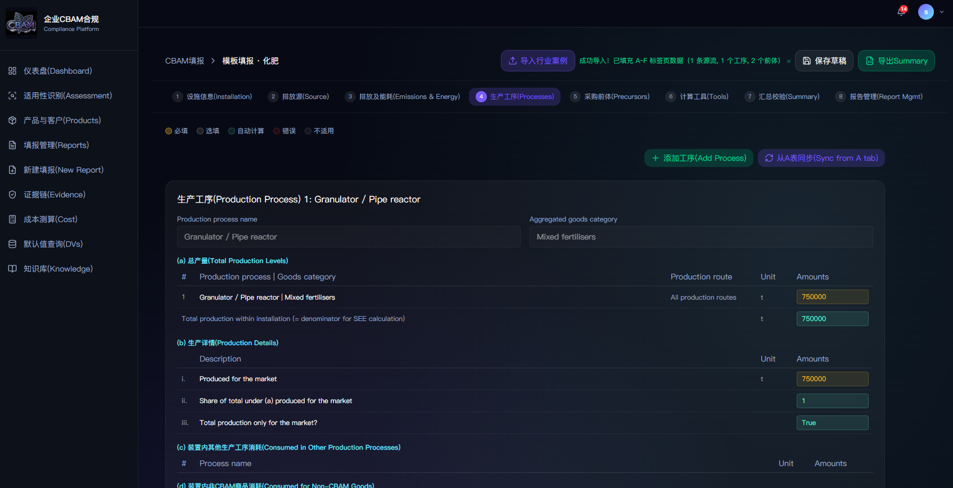Click the Evidence shield icon
The height and width of the screenshot is (488, 953).
12,195
